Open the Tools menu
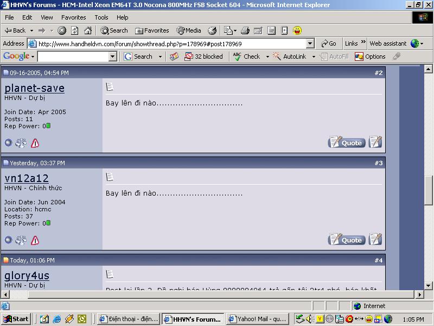Viewport: 434px width, 326px height. (101, 17)
